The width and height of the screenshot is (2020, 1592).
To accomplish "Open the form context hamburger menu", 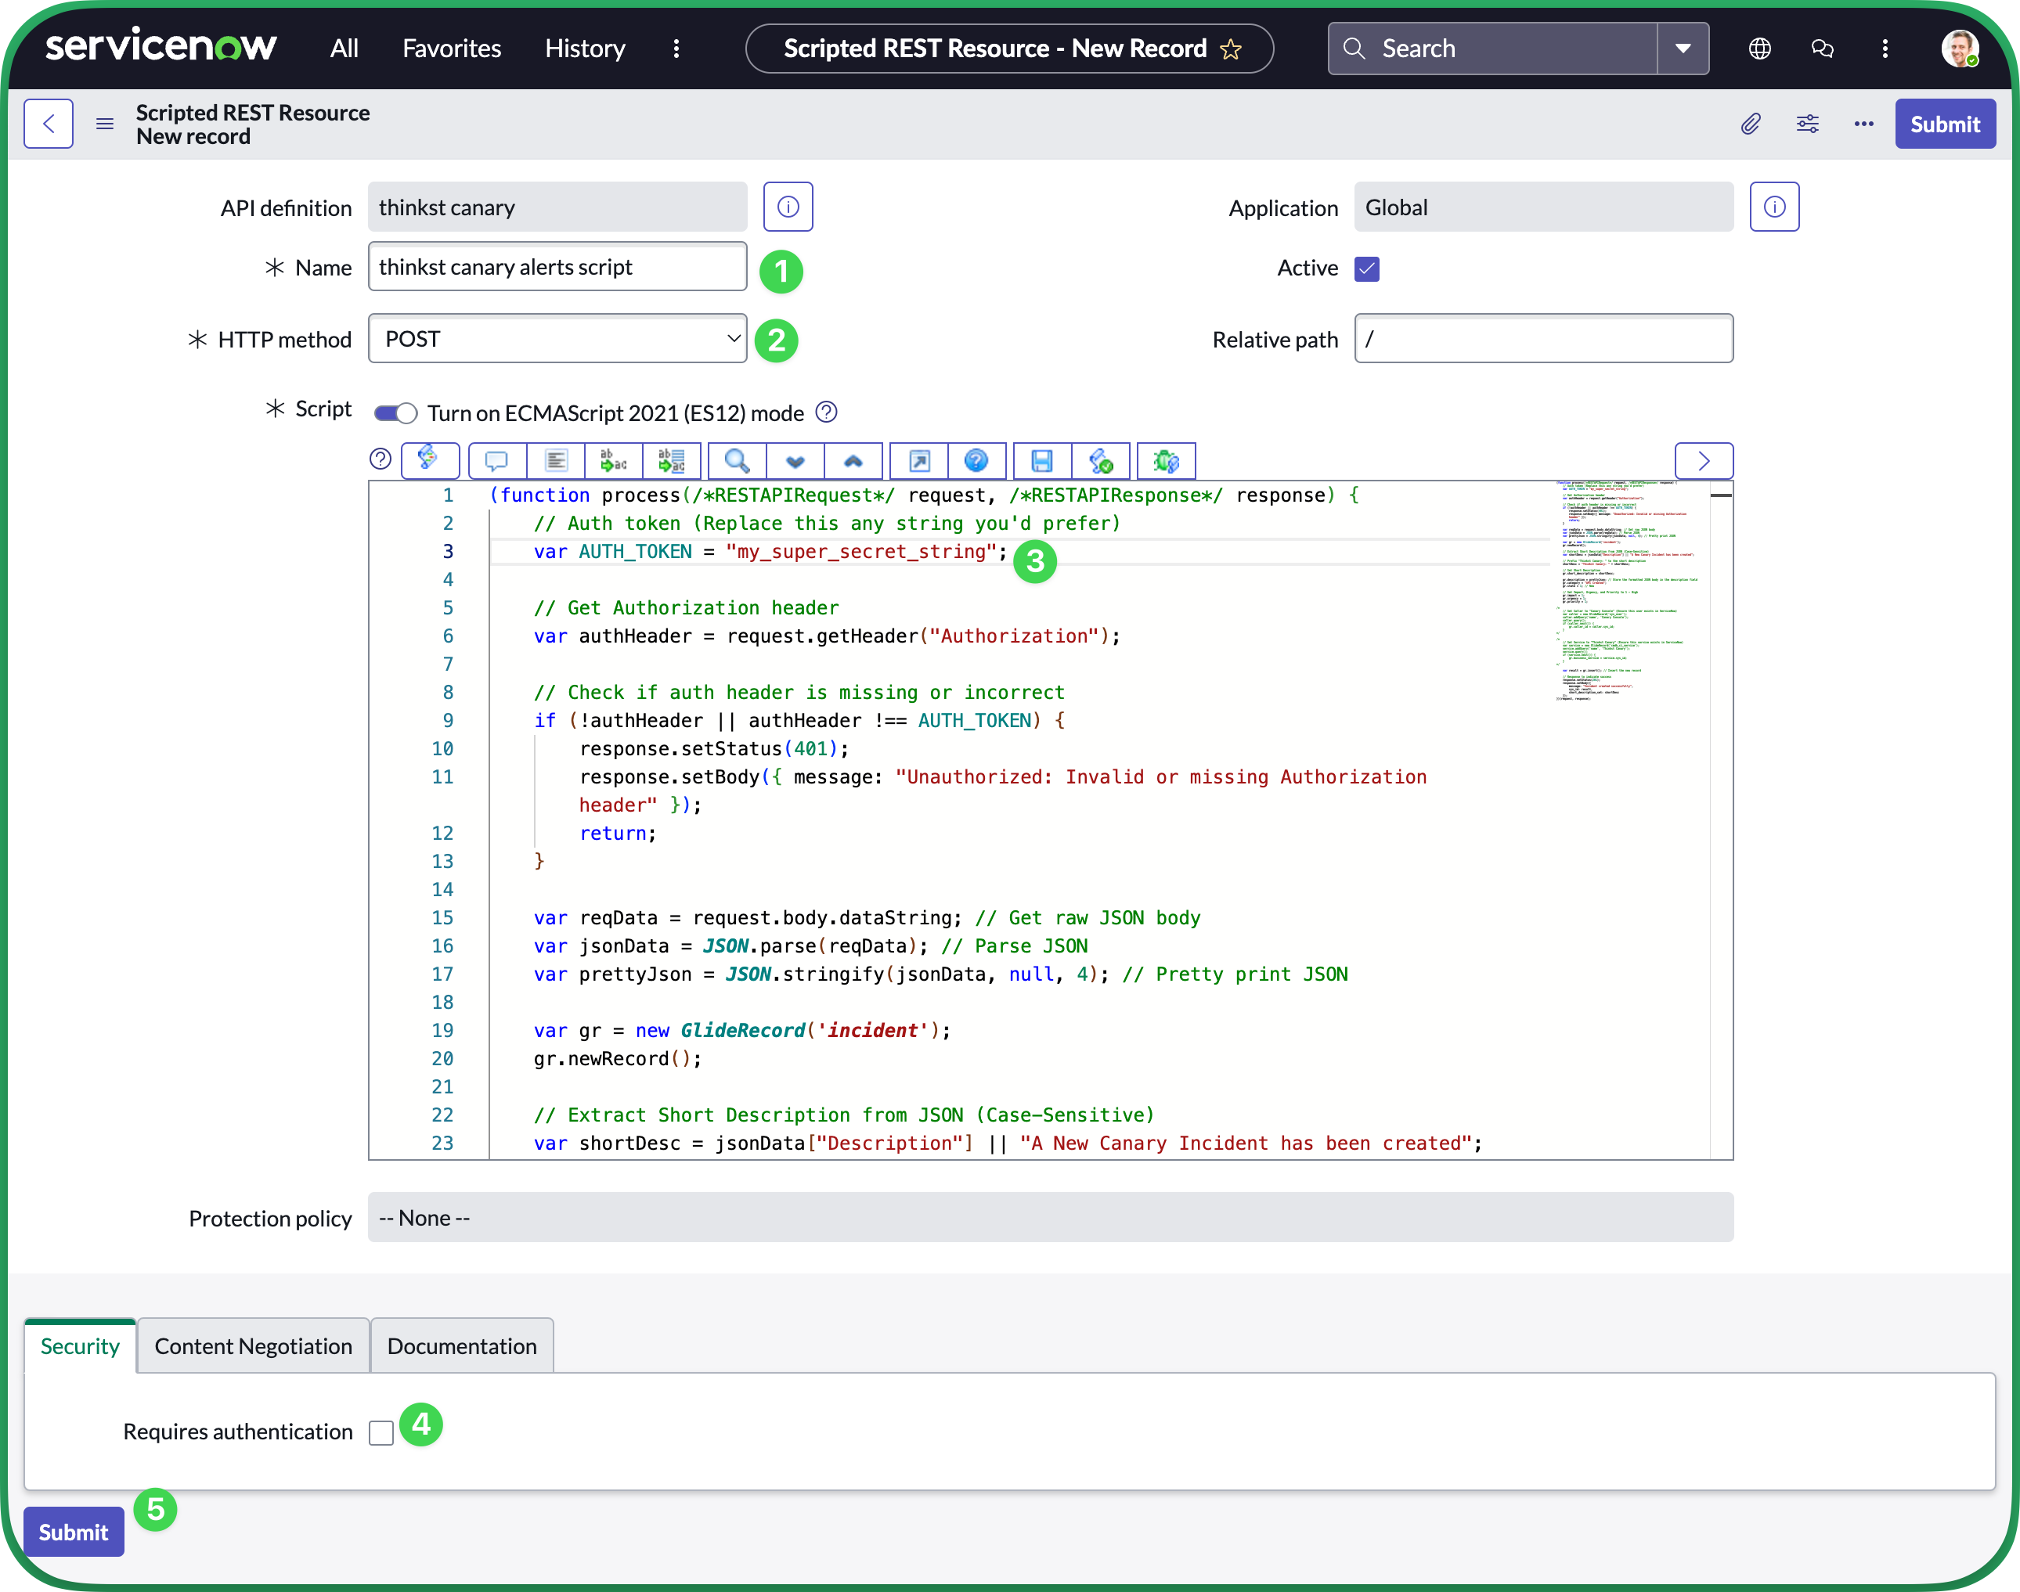I will pyautogui.click(x=104, y=124).
